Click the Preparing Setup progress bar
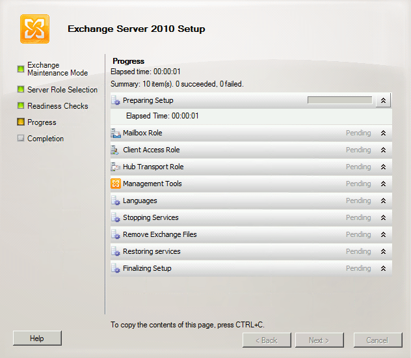 (339, 100)
